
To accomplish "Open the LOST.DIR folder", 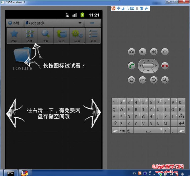I will tap(23, 59).
